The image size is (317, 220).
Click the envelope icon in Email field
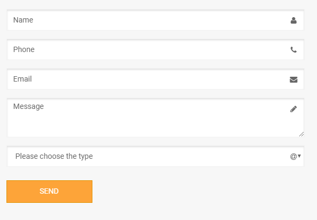(293, 80)
